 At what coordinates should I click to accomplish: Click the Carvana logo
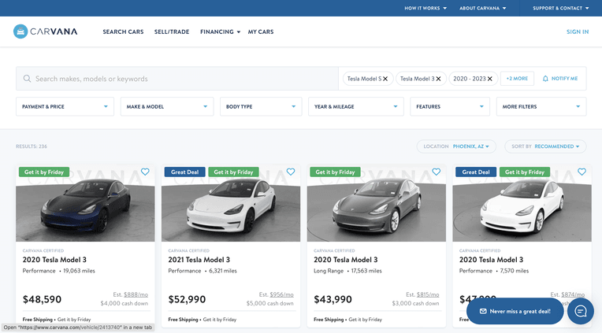coord(45,31)
